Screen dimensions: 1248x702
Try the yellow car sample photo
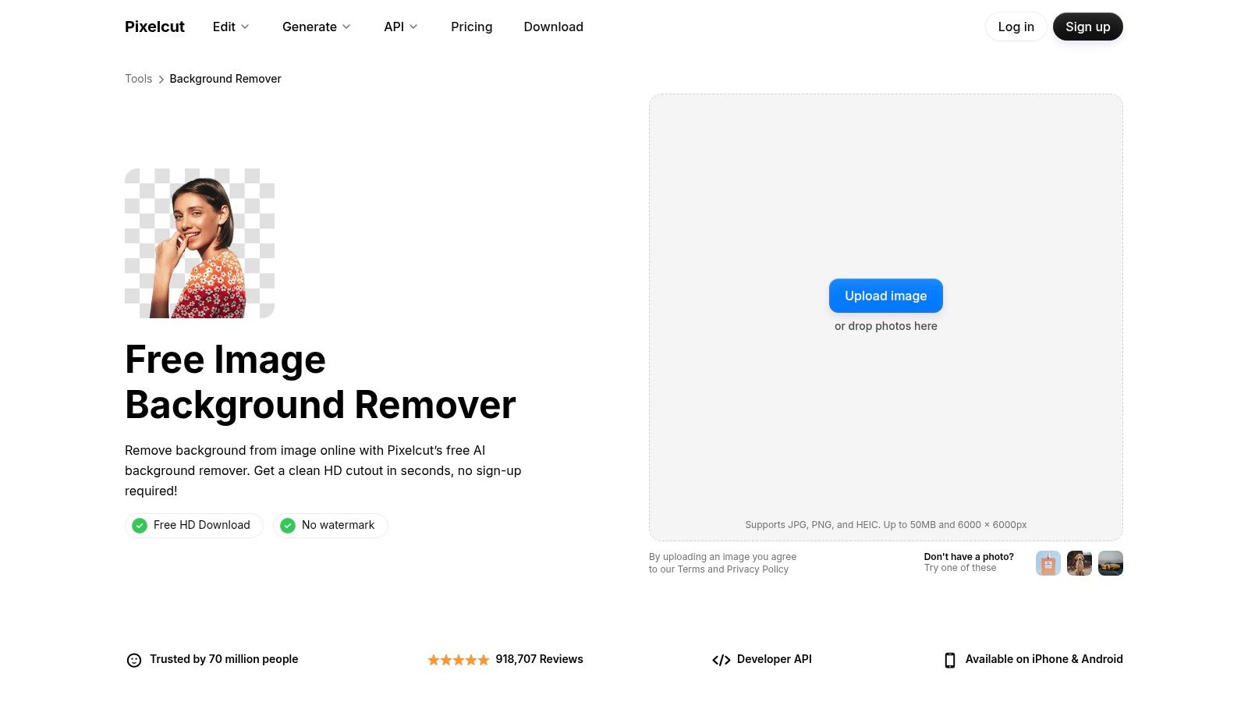point(1110,563)
